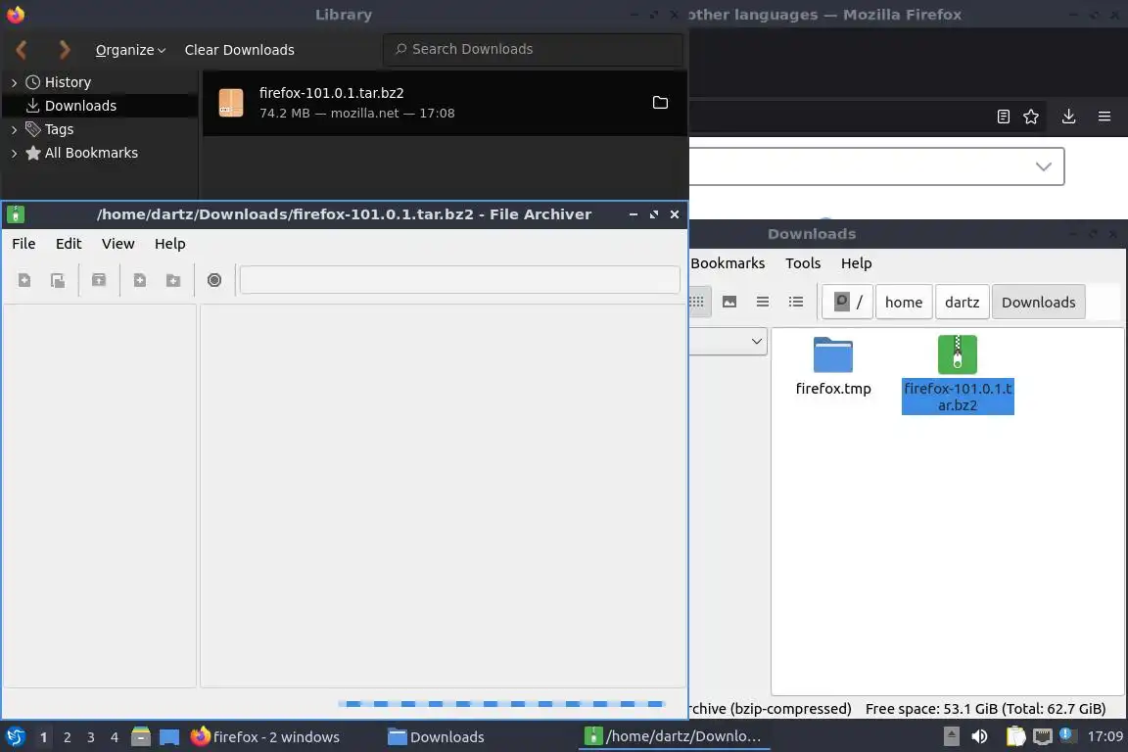Open the View menu in File Archiver
Screen dimensions: 1128x752
(117, 243)
